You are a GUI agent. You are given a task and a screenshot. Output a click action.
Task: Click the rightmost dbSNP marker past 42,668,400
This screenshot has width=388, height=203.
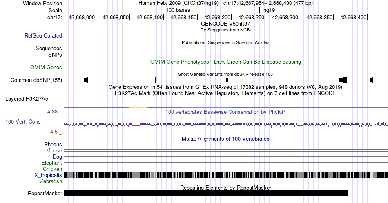coord(372,80)
